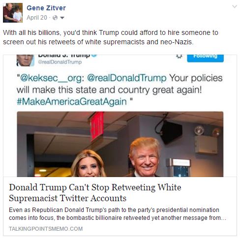
Task: Click the @realDonaldTrump handle under name
Action: tap(60, 62)
